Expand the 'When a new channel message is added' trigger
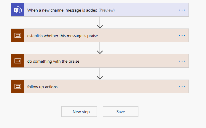This screenshot has width=206, height=128. [x=62, y=10]
